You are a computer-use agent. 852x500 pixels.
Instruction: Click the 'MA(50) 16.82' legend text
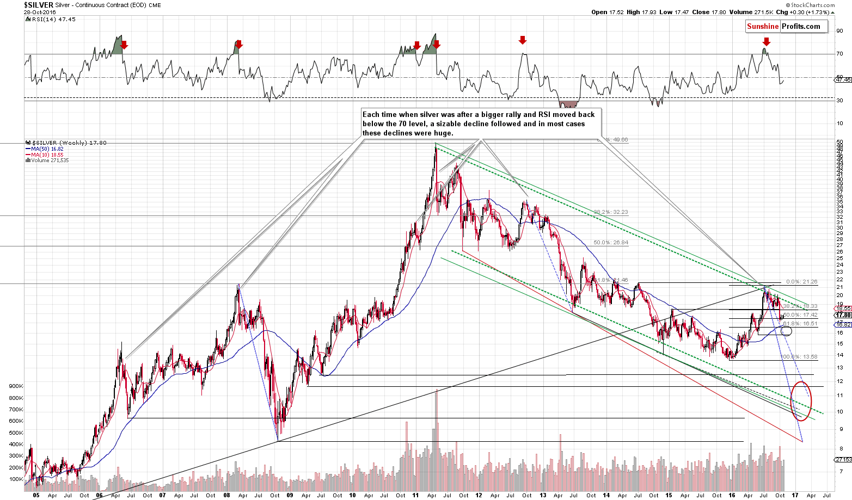click(47, 149)
